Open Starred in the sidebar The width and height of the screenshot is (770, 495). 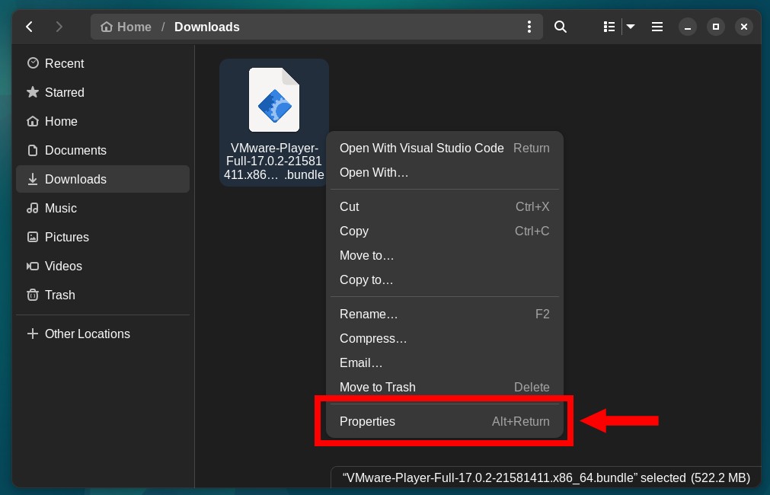103,92
